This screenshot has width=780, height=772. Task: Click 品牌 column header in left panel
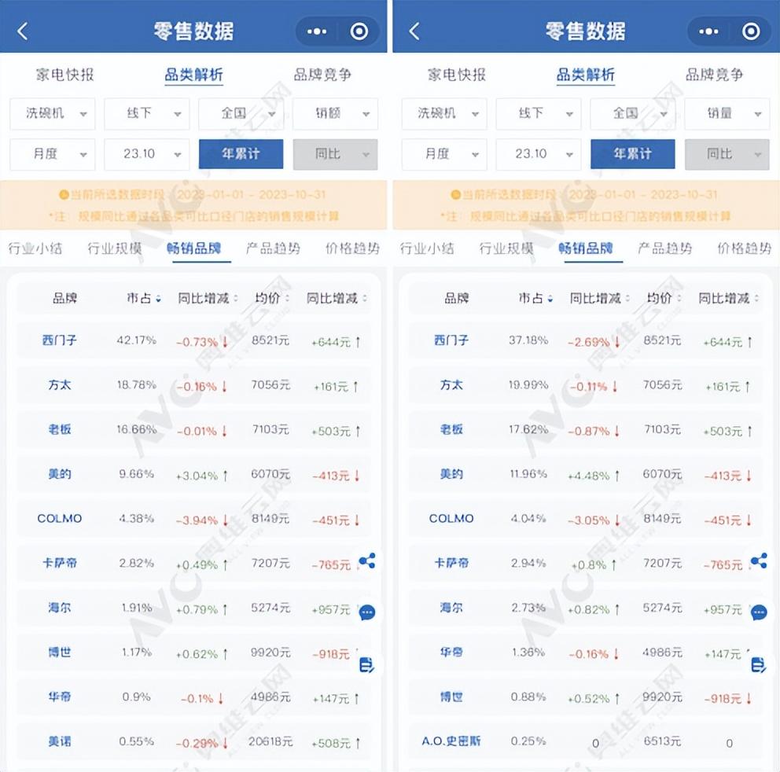tap(64, 299)
